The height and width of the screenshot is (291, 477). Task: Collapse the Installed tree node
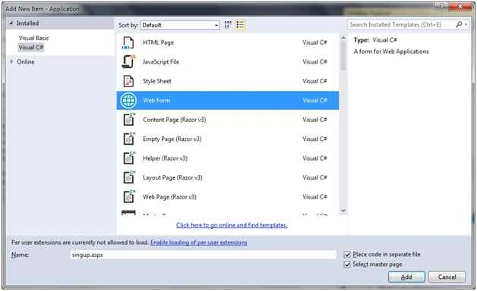pyautogui.click(x=11, y=23)
